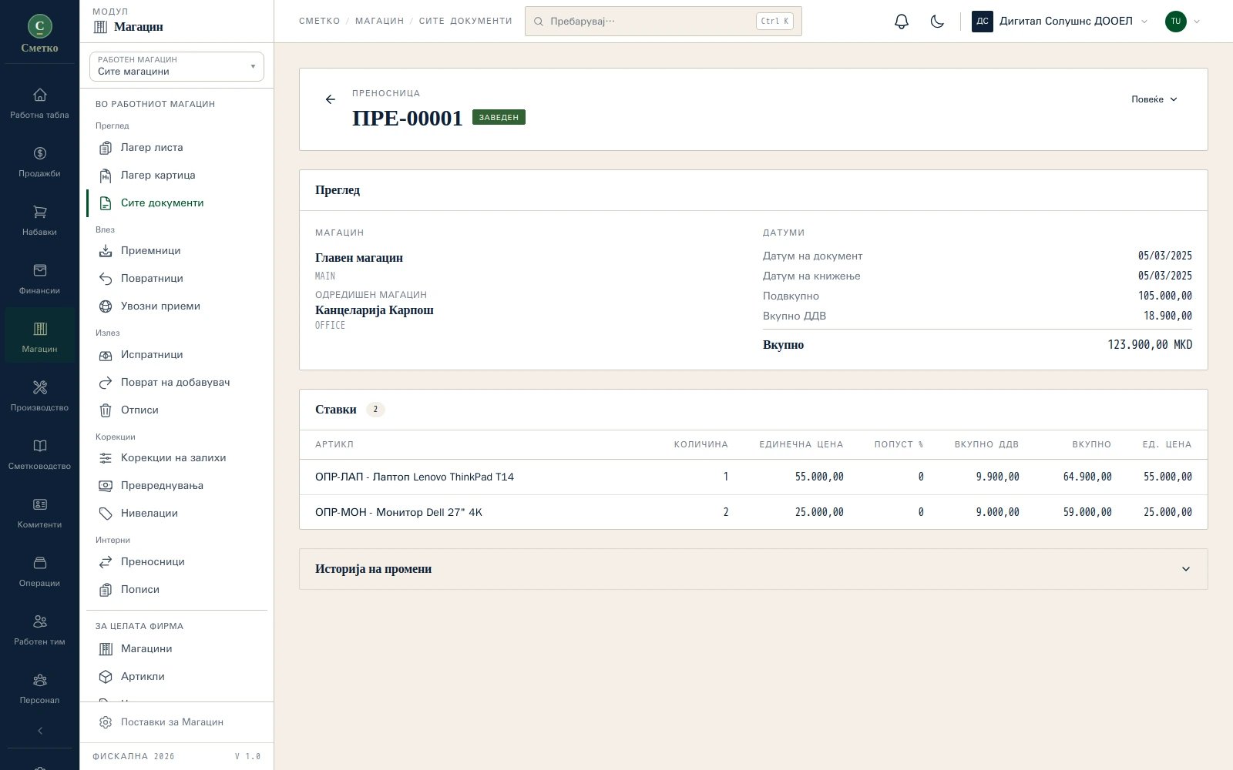Toggle dark mode moon icon

click(x=937, y=22)
